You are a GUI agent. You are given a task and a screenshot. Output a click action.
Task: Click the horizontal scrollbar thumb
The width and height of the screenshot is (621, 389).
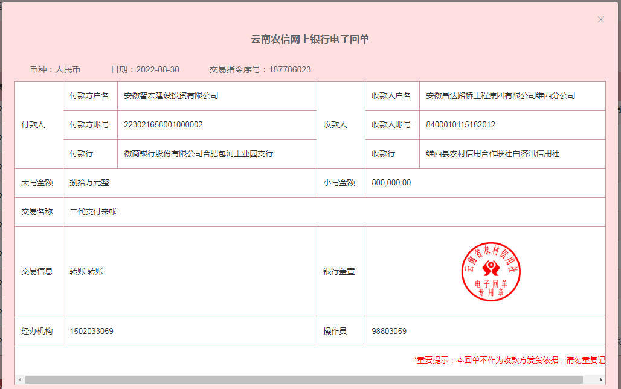pos(302,379)
